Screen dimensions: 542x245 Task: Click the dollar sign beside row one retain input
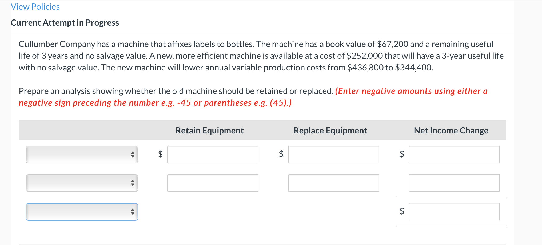click(x=160, y=155)
